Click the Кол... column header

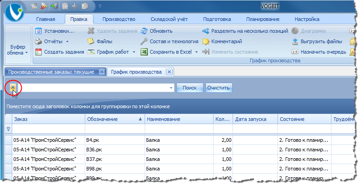click(x=223, y=119)
